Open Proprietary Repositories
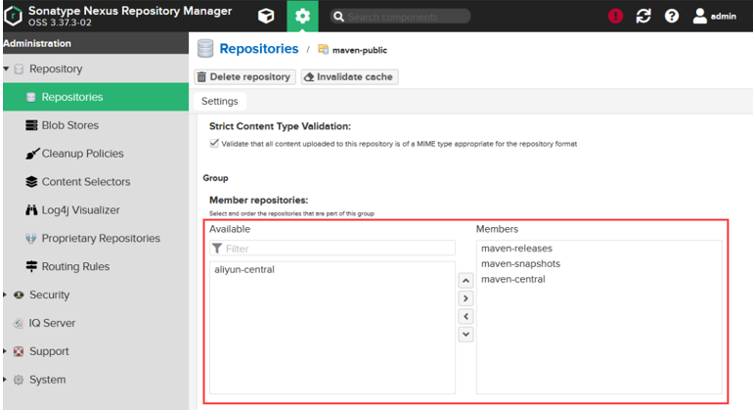 101,238
